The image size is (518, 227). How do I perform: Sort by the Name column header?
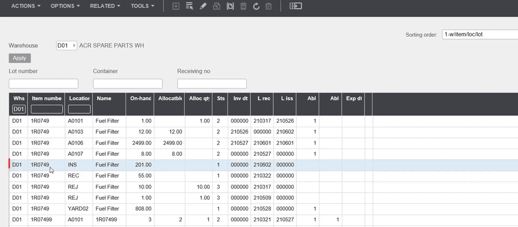pyautogui.click(x=104, y=99)
